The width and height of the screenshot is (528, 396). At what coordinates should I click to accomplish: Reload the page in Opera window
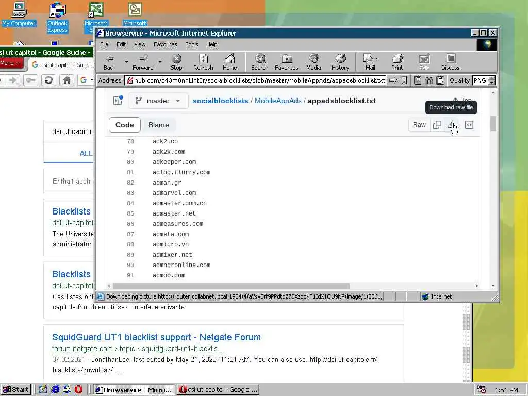click(48, 80)
